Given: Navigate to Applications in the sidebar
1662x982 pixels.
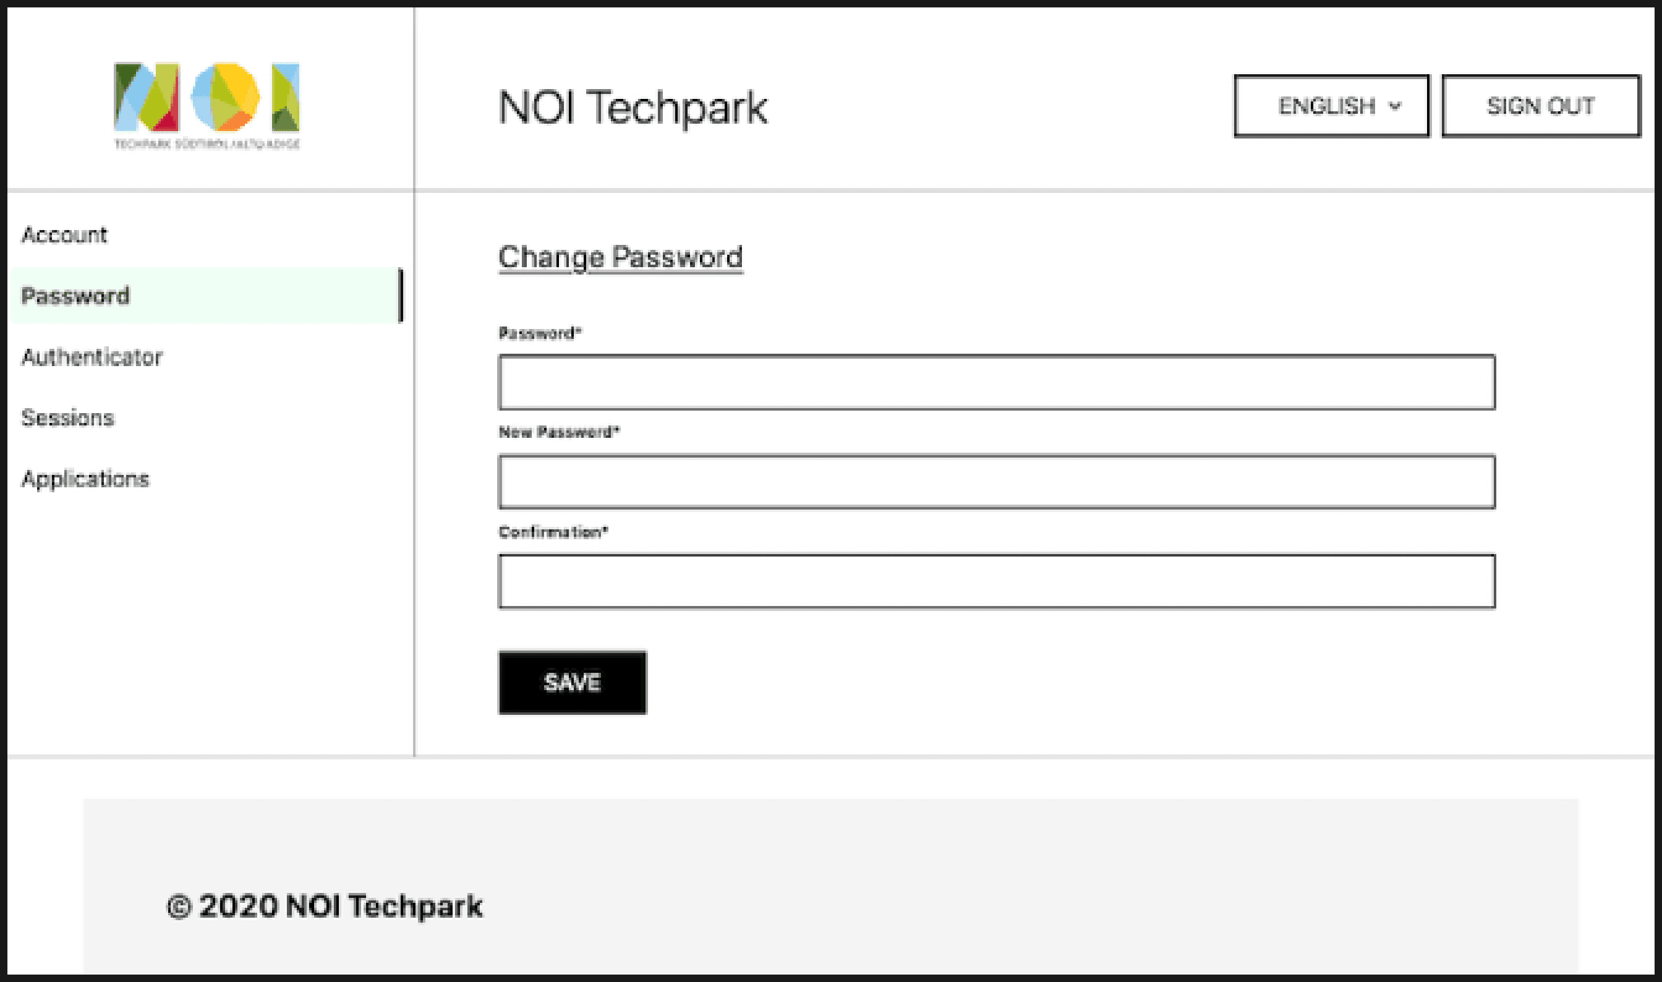Looking at the screenshot, I should [85, 479].
